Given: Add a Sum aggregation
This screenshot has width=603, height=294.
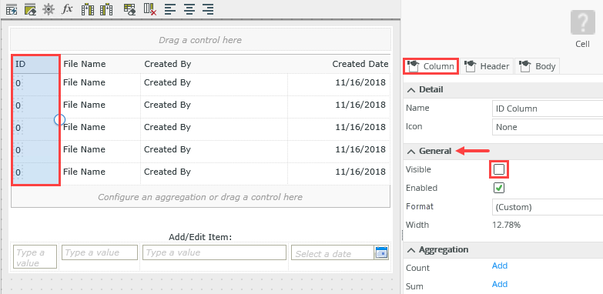Looking at the screenshot, I should pyautogui.click(x=500, y=284).
